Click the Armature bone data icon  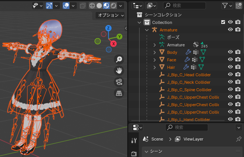click(x=196, y=44)
